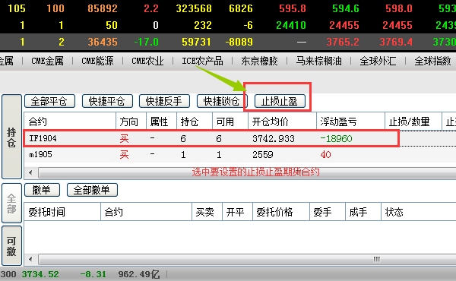
Task: Click the 快捷平仓 button
Action: [x=107, y=101]
